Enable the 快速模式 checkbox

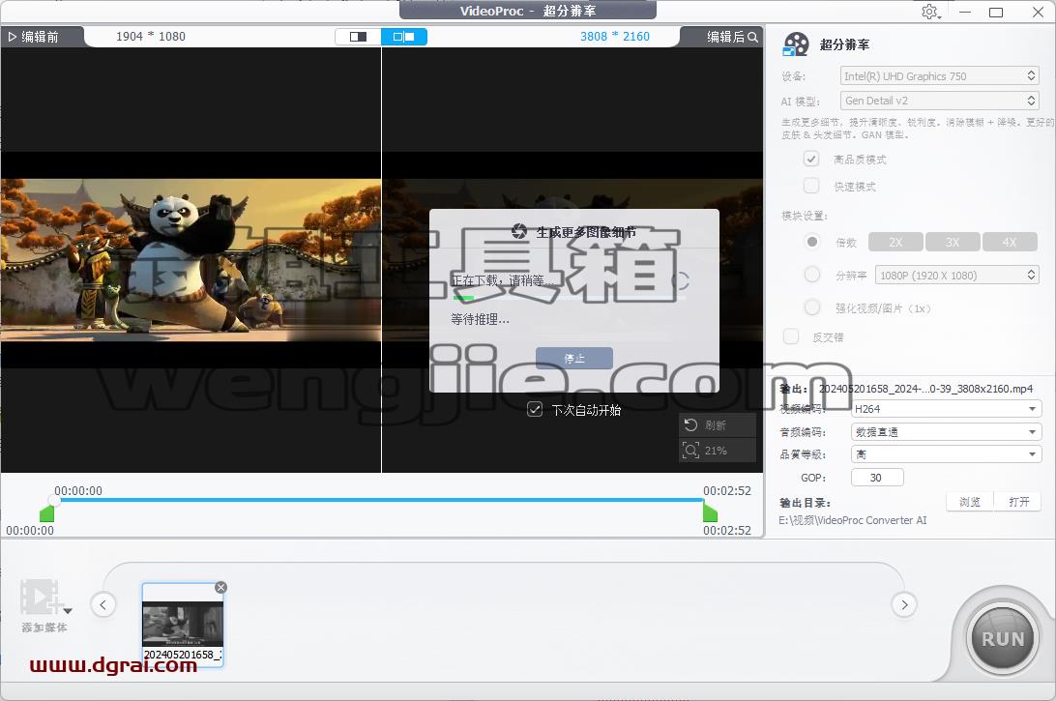[811, 186]
